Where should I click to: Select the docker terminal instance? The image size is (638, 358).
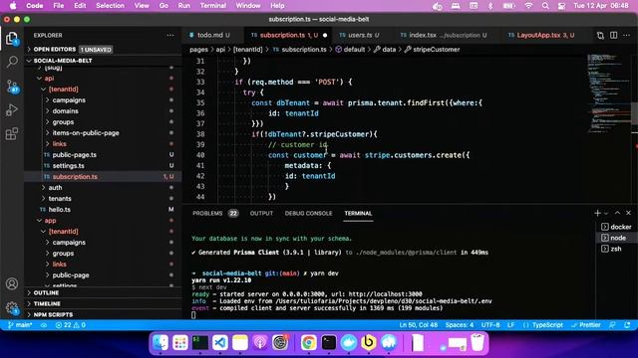pyautogui.click(x=616, y=227)
